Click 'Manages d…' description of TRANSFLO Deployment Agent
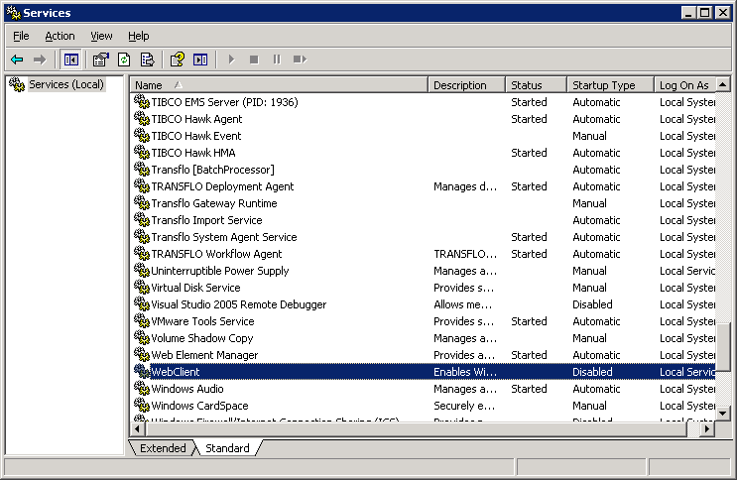737x480 pixels. point(465,186)
